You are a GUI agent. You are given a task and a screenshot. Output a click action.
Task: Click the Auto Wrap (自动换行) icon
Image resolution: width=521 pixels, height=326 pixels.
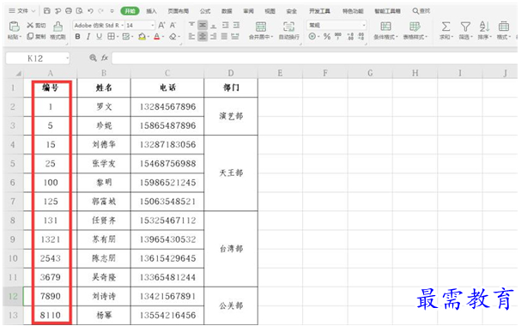pyautogui.click(x=288, y=27)
